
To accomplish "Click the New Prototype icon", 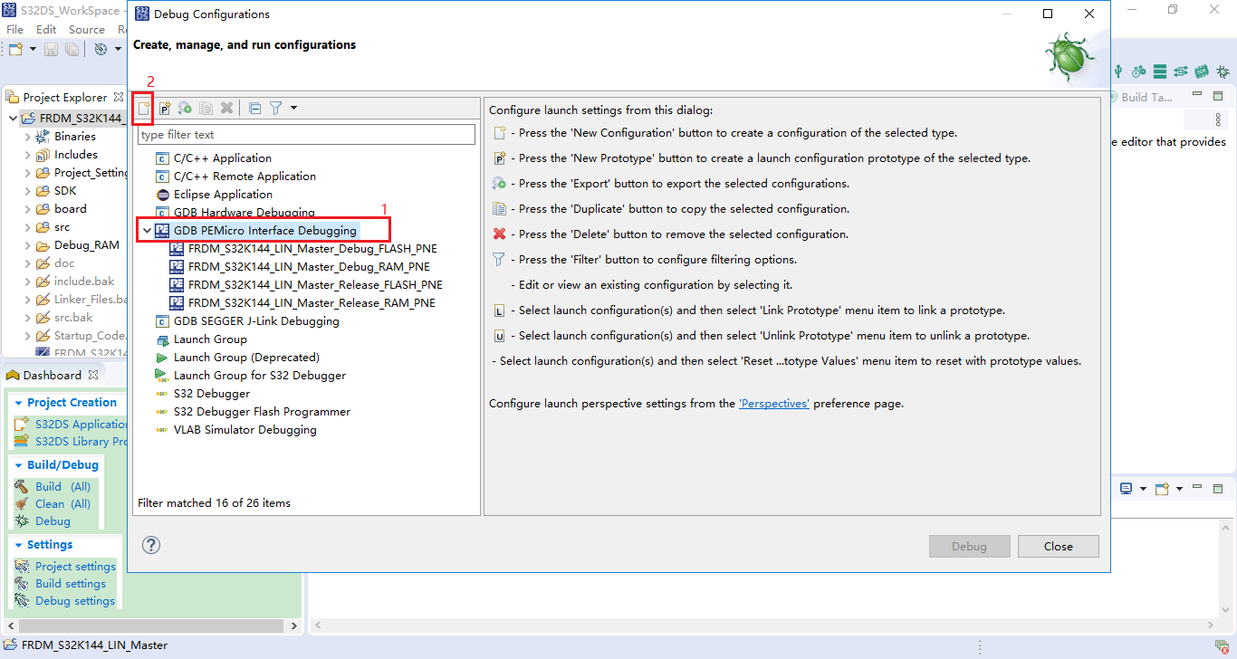I will (163, 108).
